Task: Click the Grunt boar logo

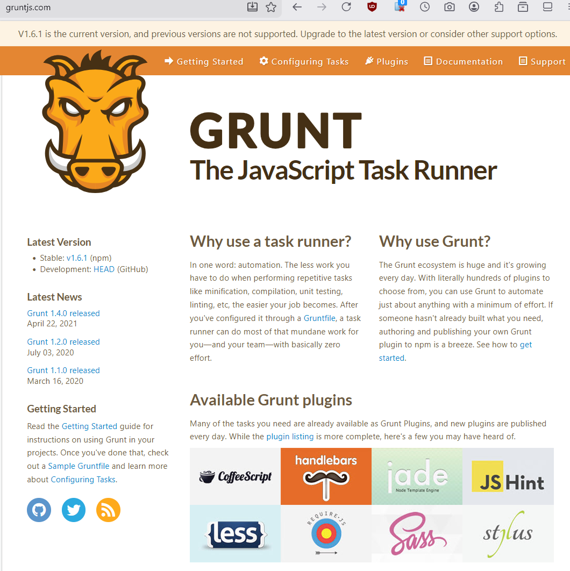Action: tap(95, 122)
